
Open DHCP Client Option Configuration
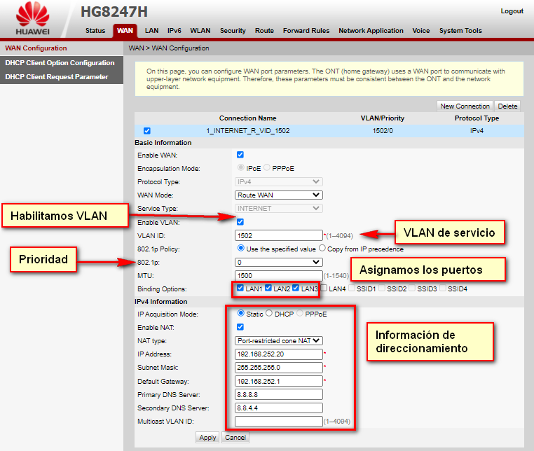[60, 63]
